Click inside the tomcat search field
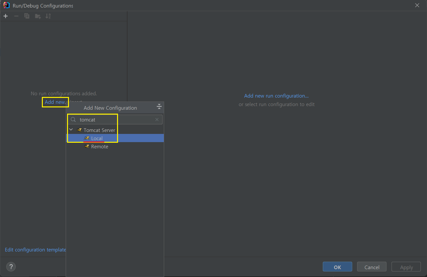 [x=115, y=120]
